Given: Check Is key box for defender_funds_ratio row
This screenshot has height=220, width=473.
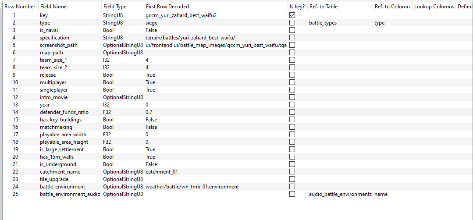Looking at the screenshot, I should [292, 112].
